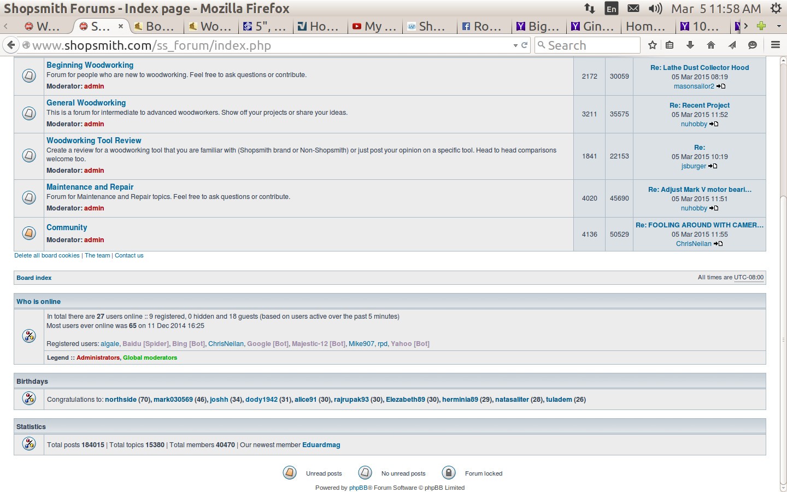787x492 pixels.
Task: Open the Firefox hamburger menu
Action: coord(775,45)
